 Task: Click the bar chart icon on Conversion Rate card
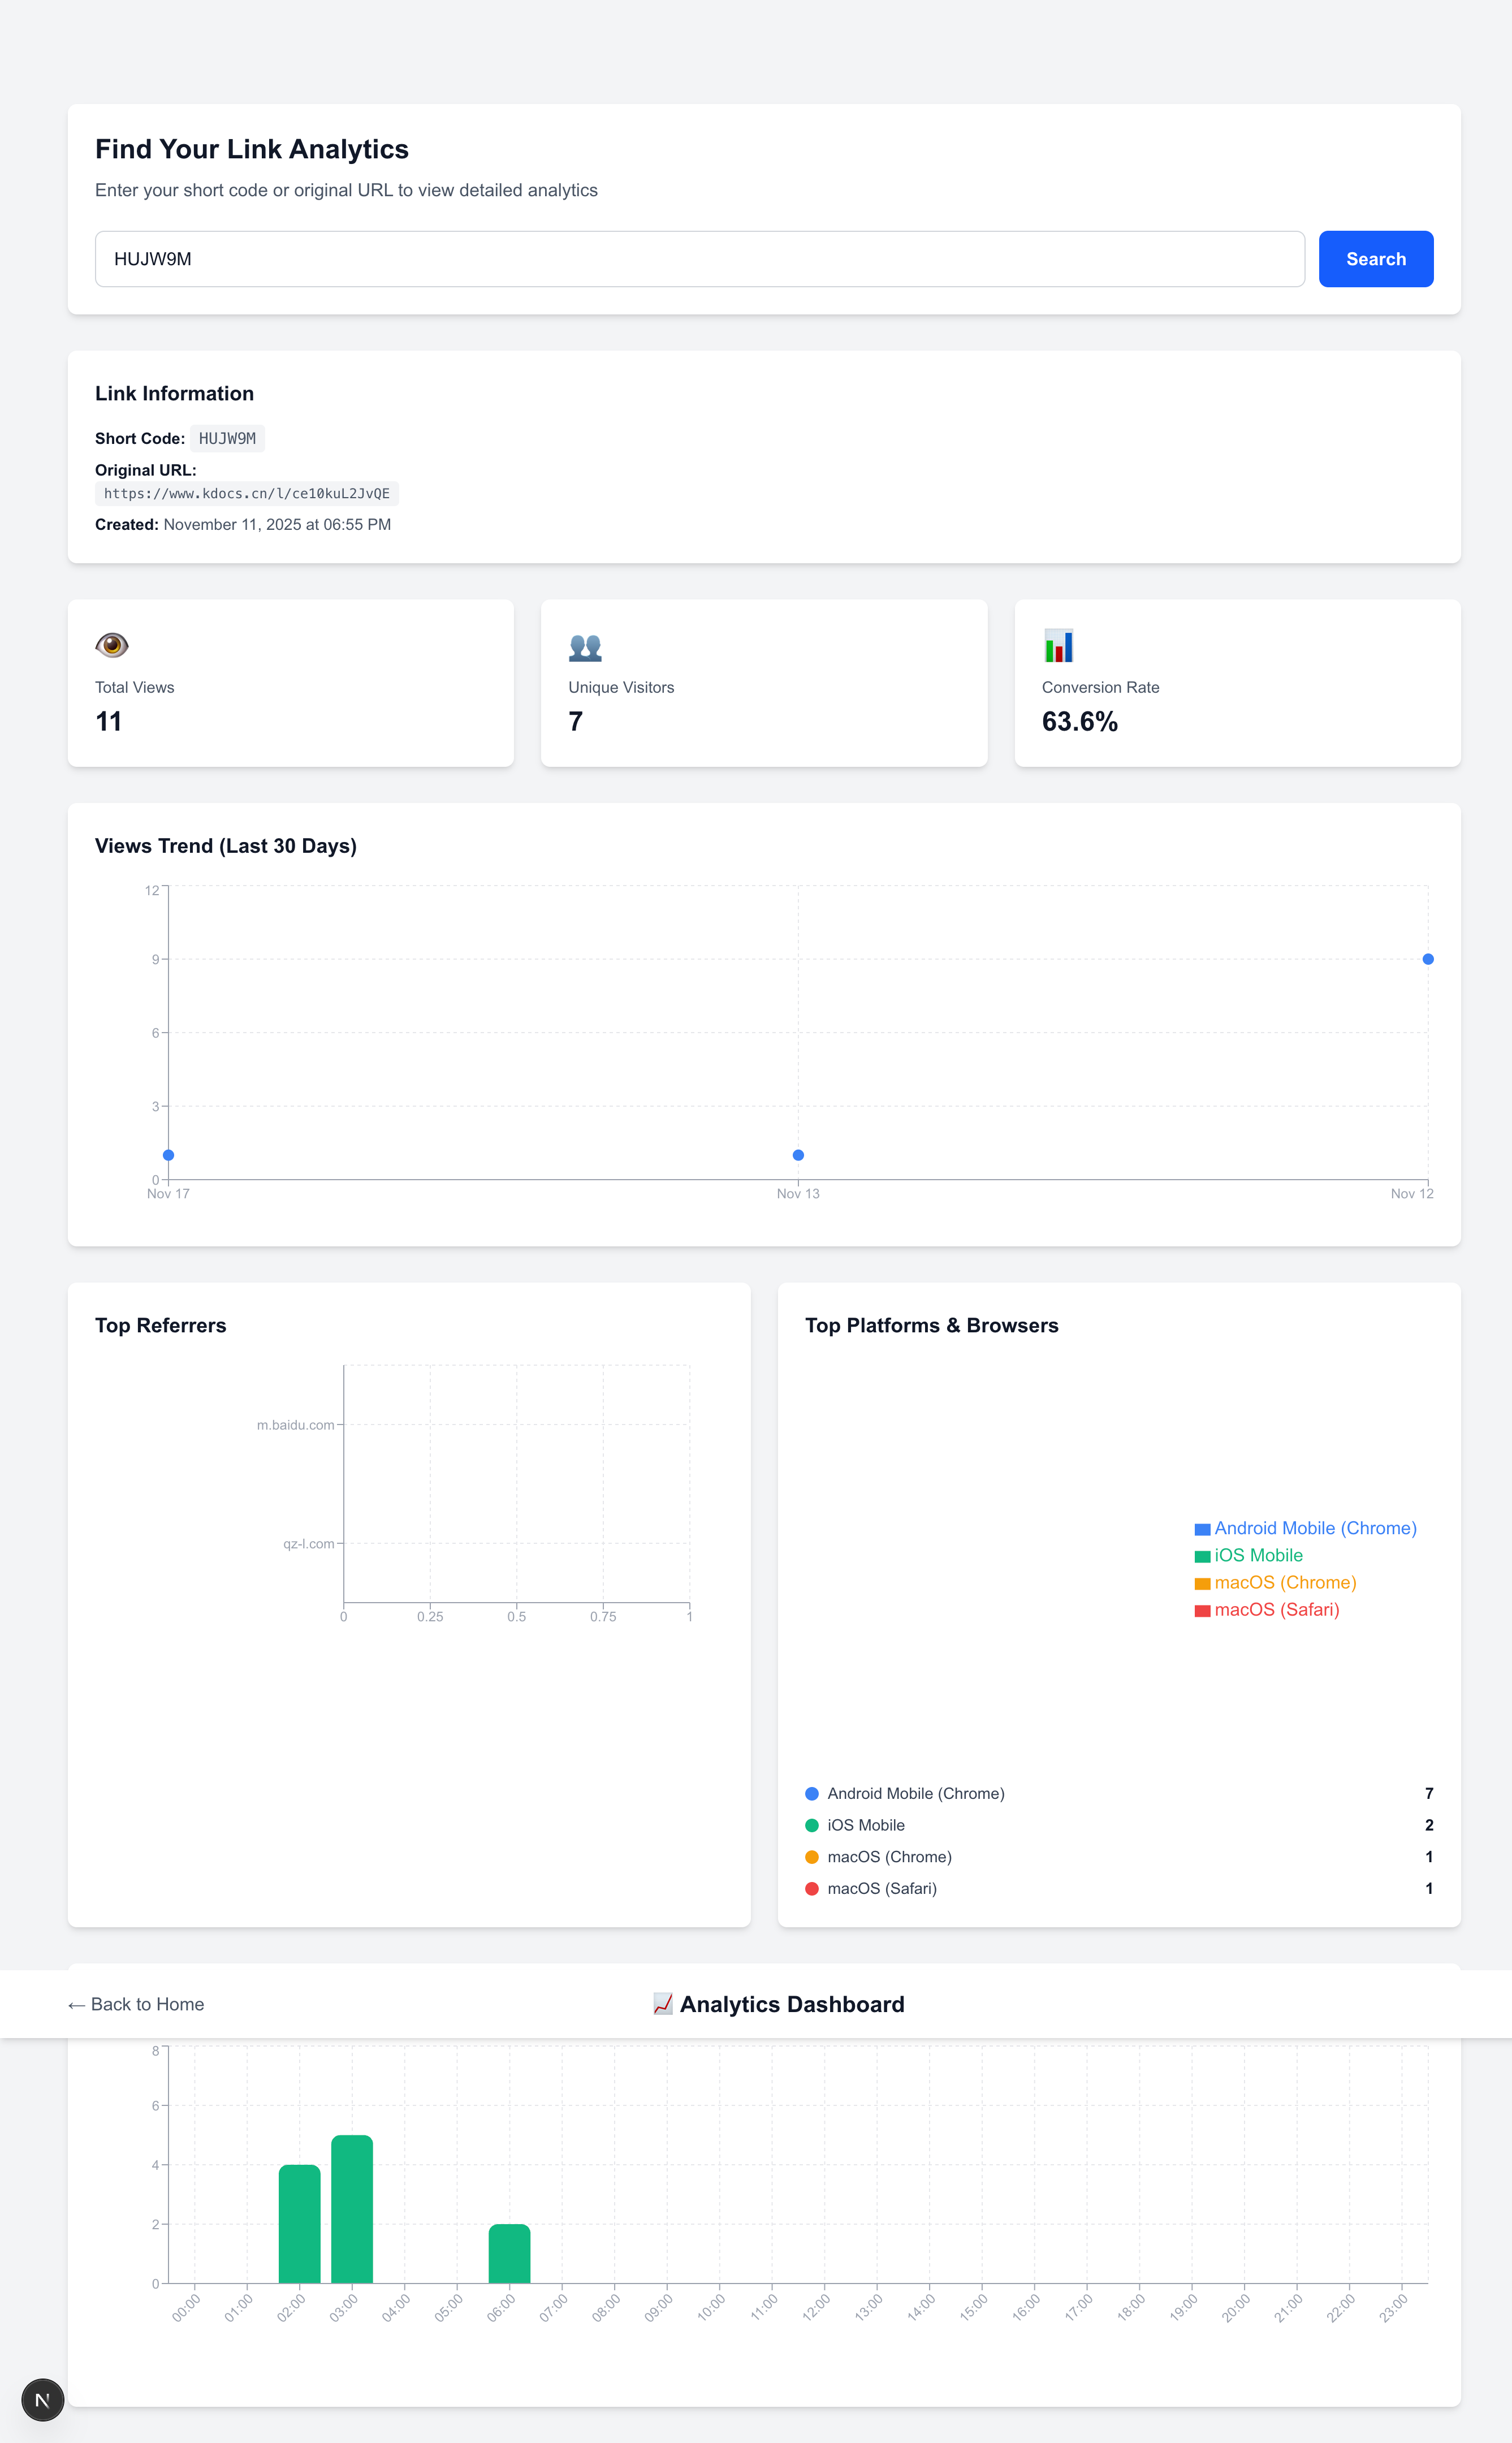tap(1058, 645)
